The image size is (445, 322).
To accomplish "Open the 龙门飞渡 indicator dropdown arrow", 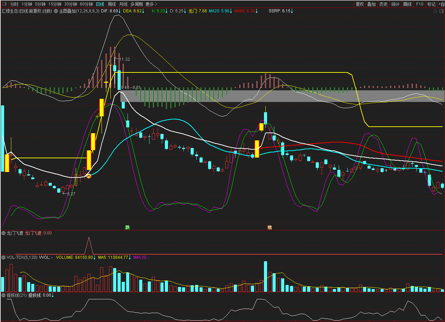I will pyautogui.click(x=4, y=233).
